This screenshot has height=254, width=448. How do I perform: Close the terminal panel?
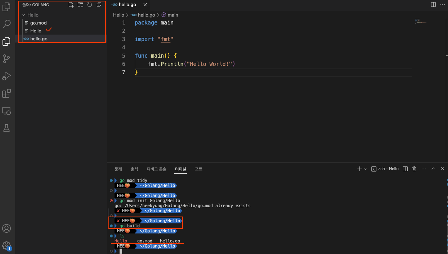click(x=443, y=169)
